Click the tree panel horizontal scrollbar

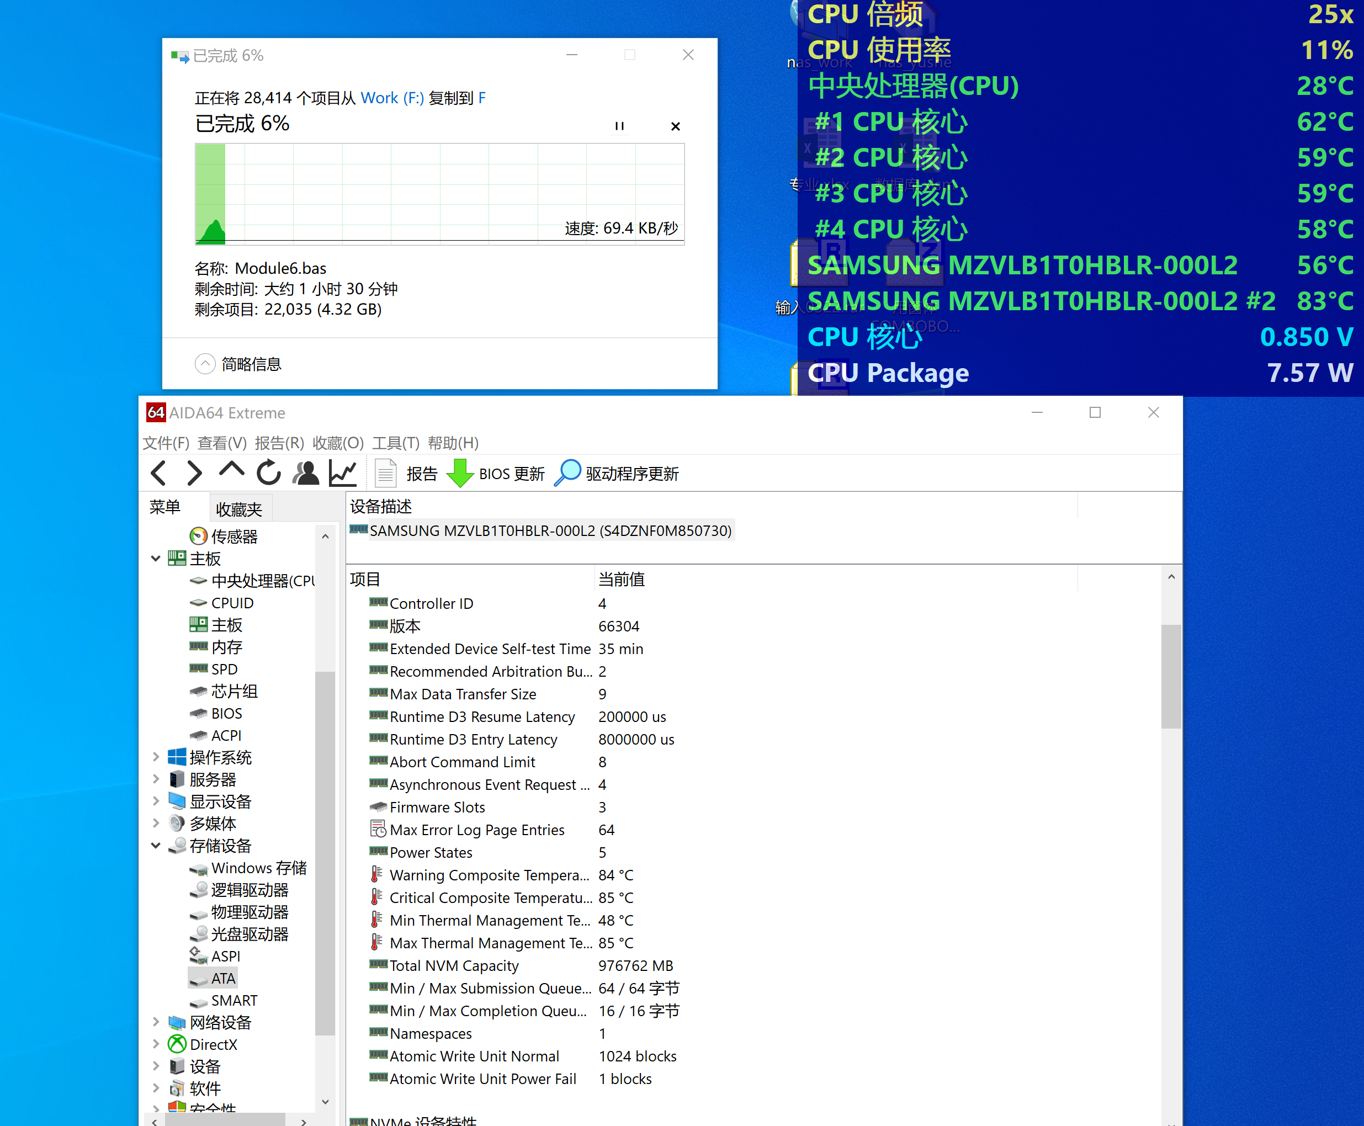(226, 1119)
